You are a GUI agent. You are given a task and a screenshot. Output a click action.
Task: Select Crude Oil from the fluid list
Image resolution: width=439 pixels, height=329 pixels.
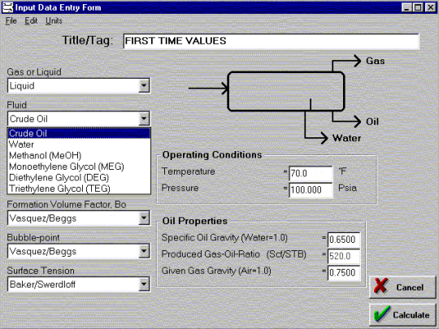[79, 133]
